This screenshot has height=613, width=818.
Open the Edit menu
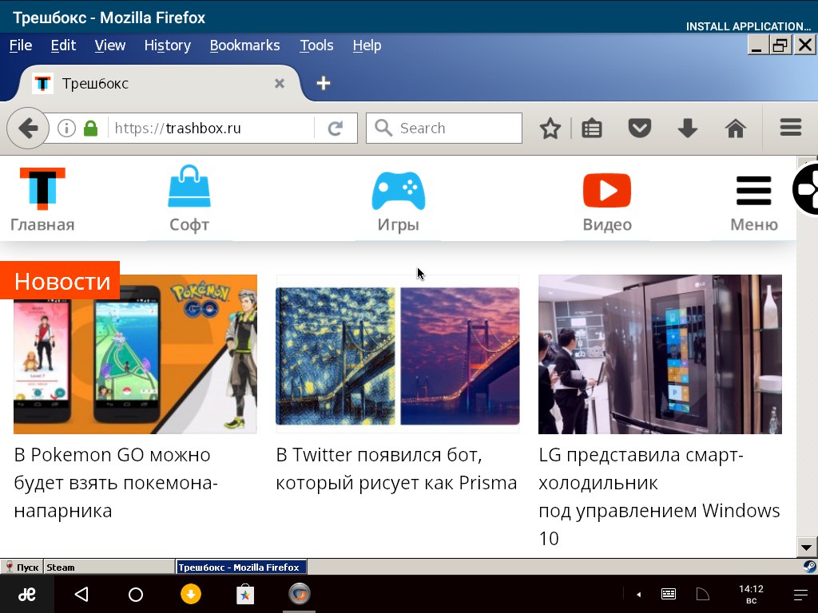point(63,45)
